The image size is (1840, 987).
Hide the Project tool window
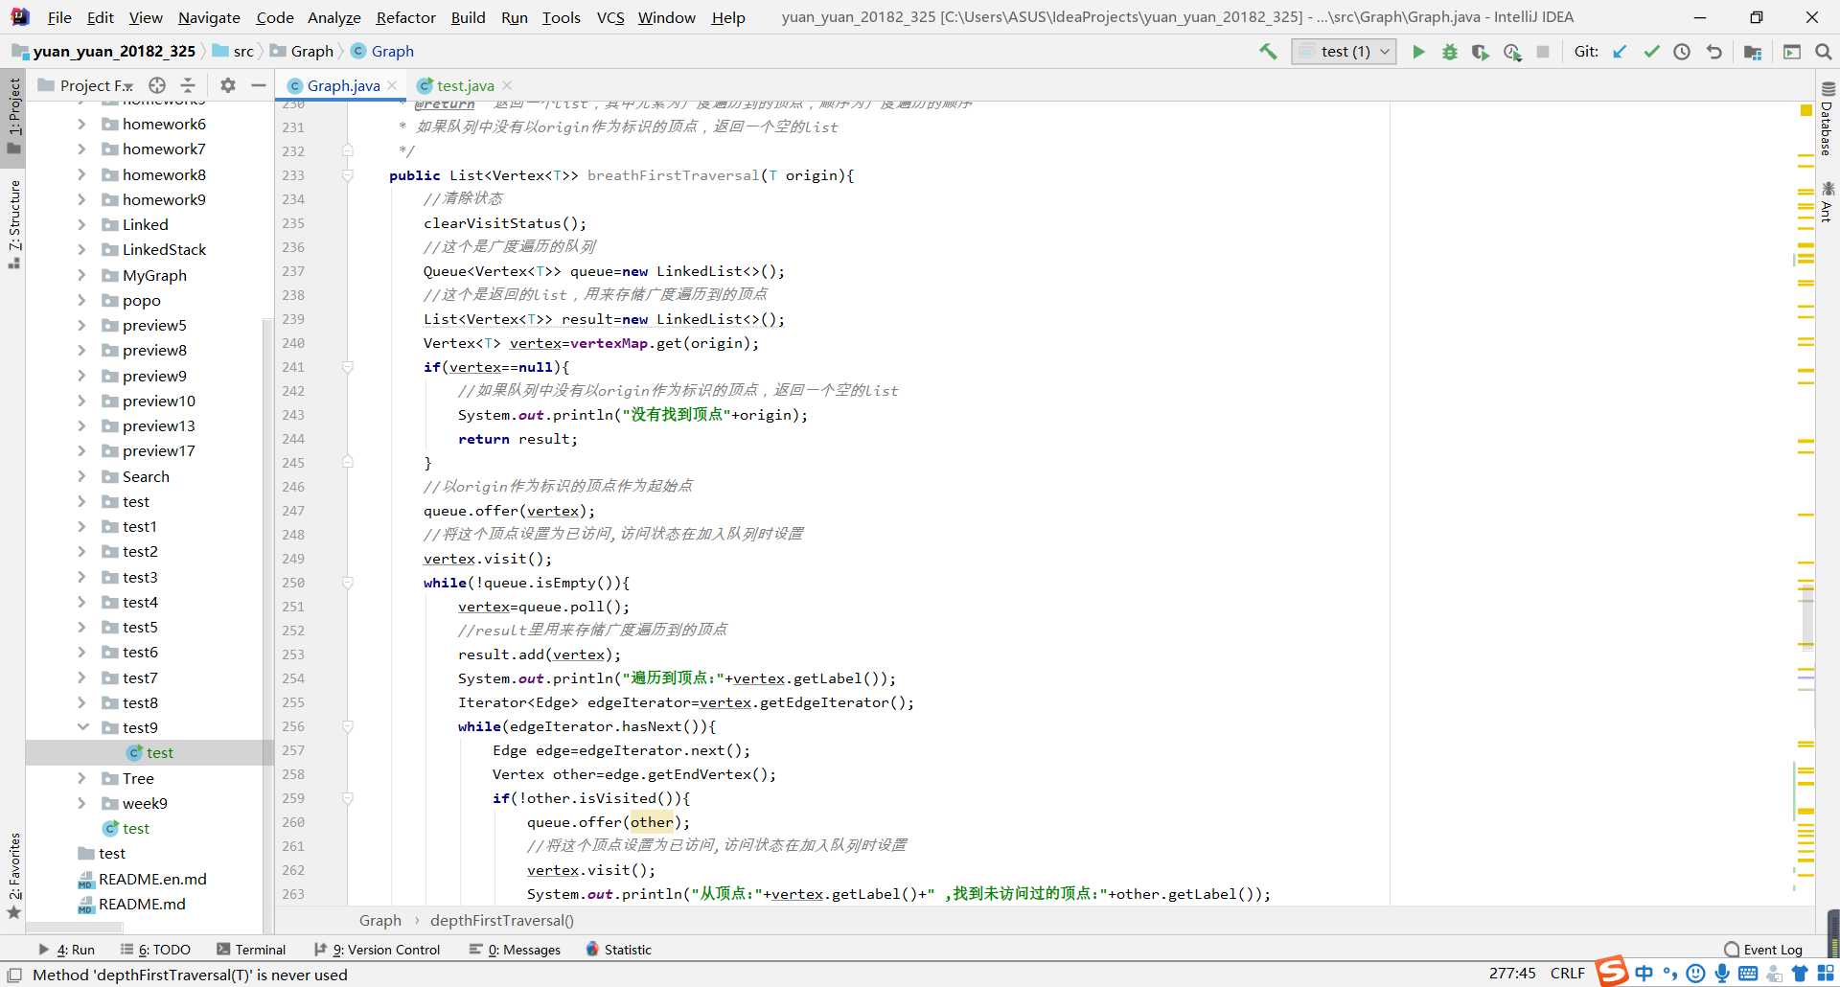[258, 85]
